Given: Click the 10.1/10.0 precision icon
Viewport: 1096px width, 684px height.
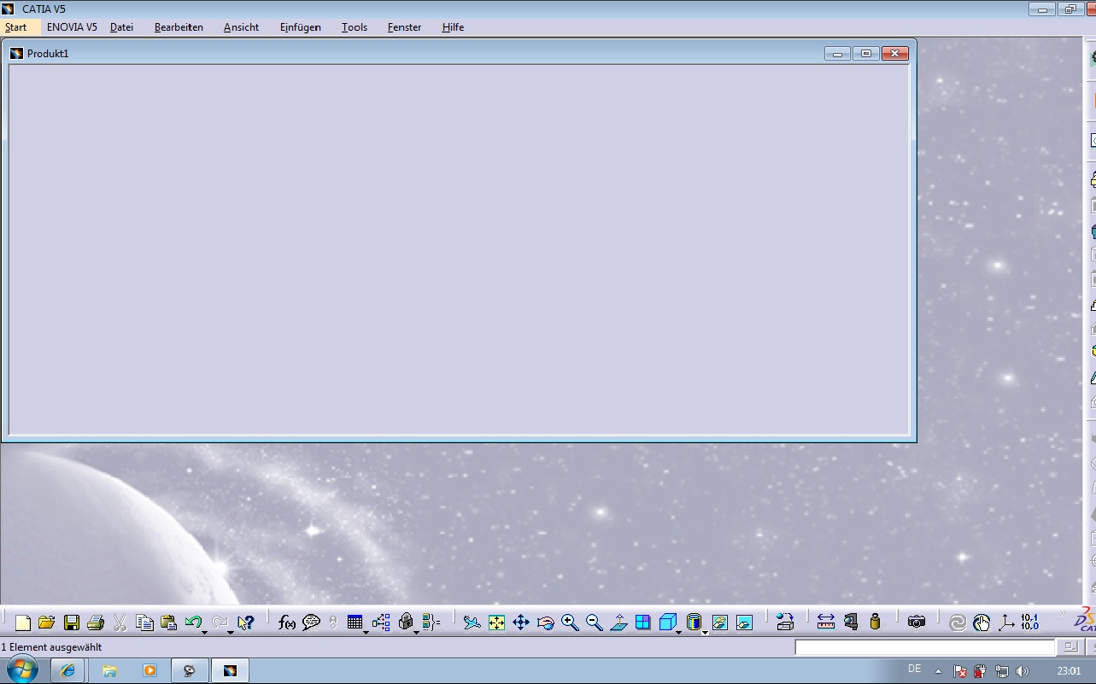Looking at the screenshot, I should [x=1030, y=623].
